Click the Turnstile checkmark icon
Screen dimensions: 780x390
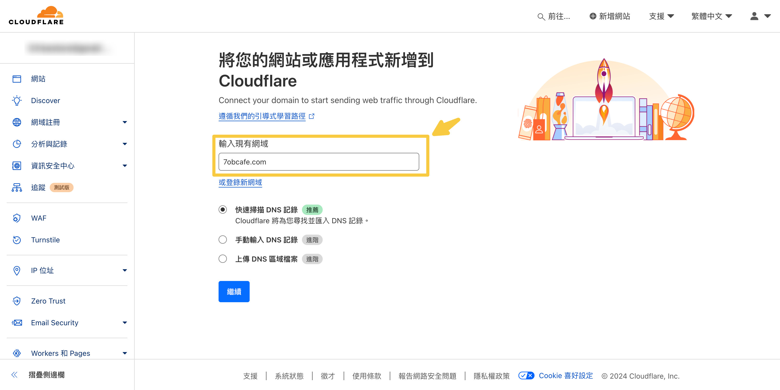pyautogui.click(x=17, y=240)
